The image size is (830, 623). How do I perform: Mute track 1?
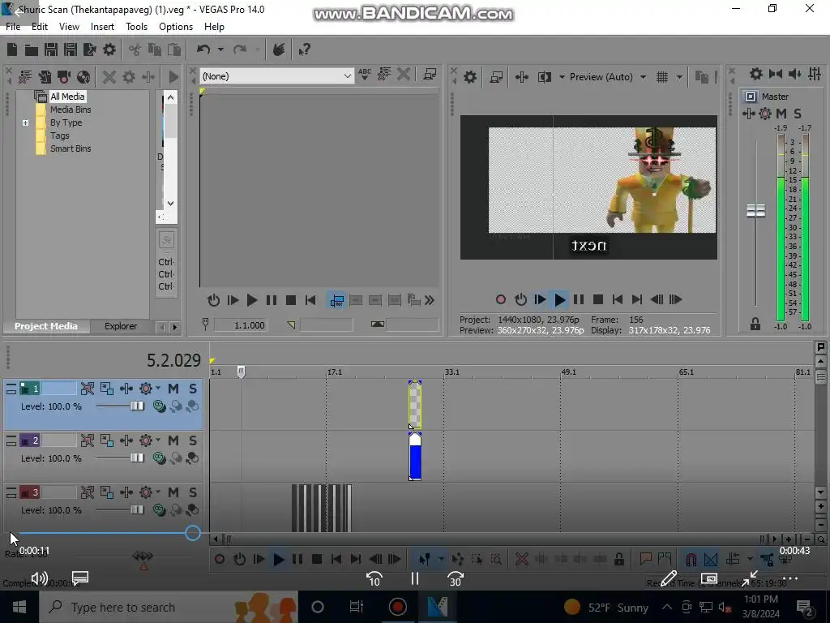(x=173, y=389)
